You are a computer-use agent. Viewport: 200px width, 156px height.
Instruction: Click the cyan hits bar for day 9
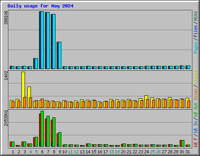pyautogui.click(x=60, y=55)
